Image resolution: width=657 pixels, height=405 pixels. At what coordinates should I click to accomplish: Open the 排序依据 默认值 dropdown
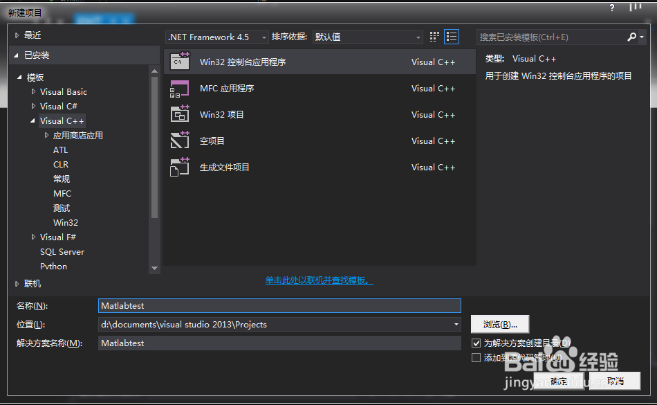417,37
